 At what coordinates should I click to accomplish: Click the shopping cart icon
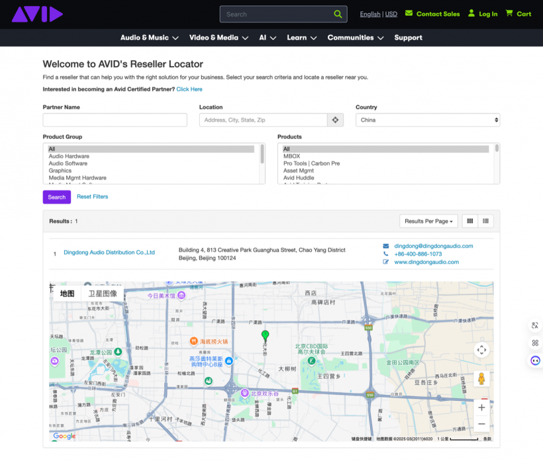[x=509, y=13]
